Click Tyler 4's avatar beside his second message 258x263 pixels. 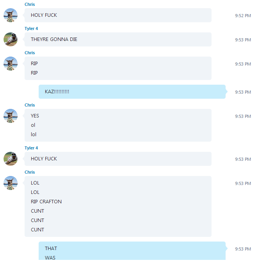pos(11,159)
